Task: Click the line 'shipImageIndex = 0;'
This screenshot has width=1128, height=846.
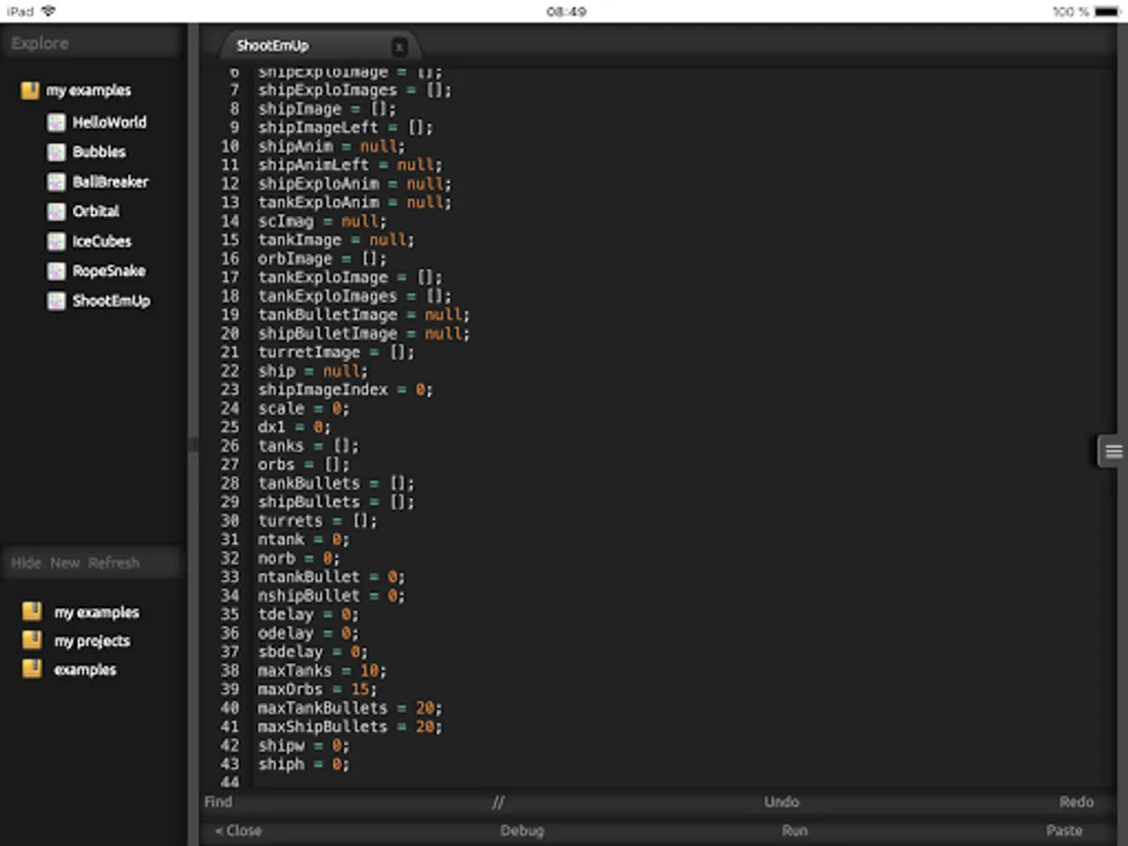Action: (346, 389)
